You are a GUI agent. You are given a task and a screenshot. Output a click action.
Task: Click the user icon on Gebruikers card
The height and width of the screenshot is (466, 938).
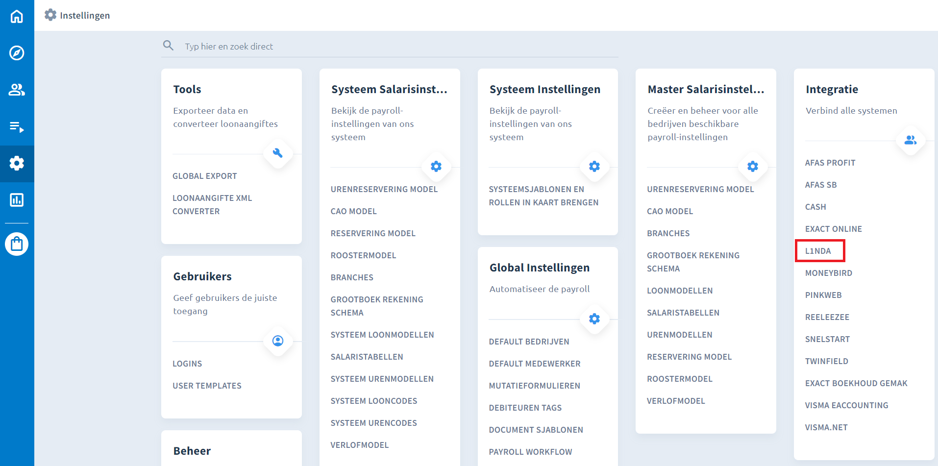[278, 341]
